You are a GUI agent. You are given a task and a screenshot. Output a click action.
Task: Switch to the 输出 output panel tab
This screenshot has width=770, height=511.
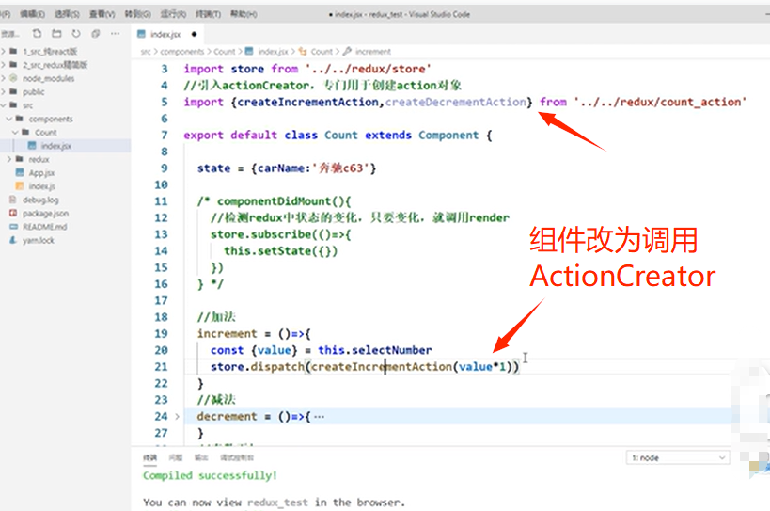point(201,457)
